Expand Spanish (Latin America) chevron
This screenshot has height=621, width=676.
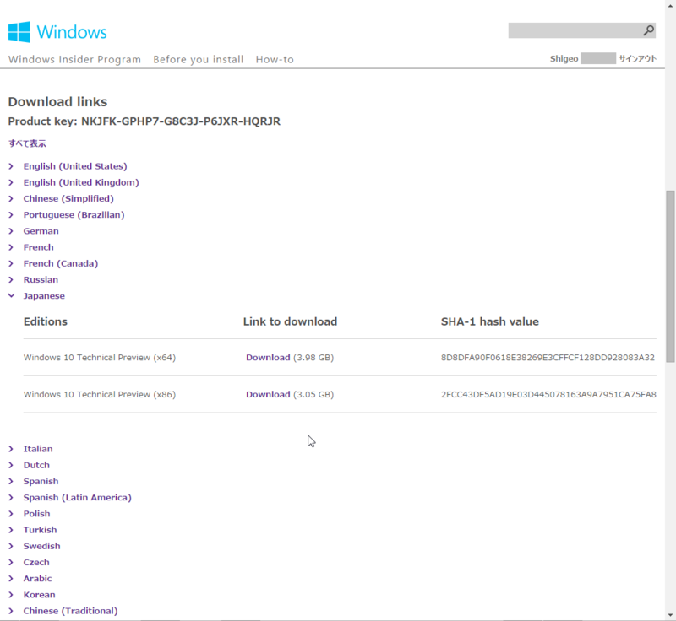11,498
